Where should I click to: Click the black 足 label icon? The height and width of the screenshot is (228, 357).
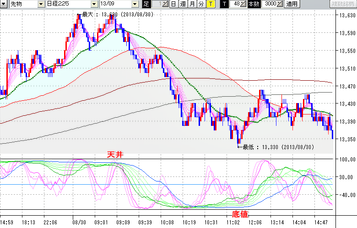[x=146, y=4]
